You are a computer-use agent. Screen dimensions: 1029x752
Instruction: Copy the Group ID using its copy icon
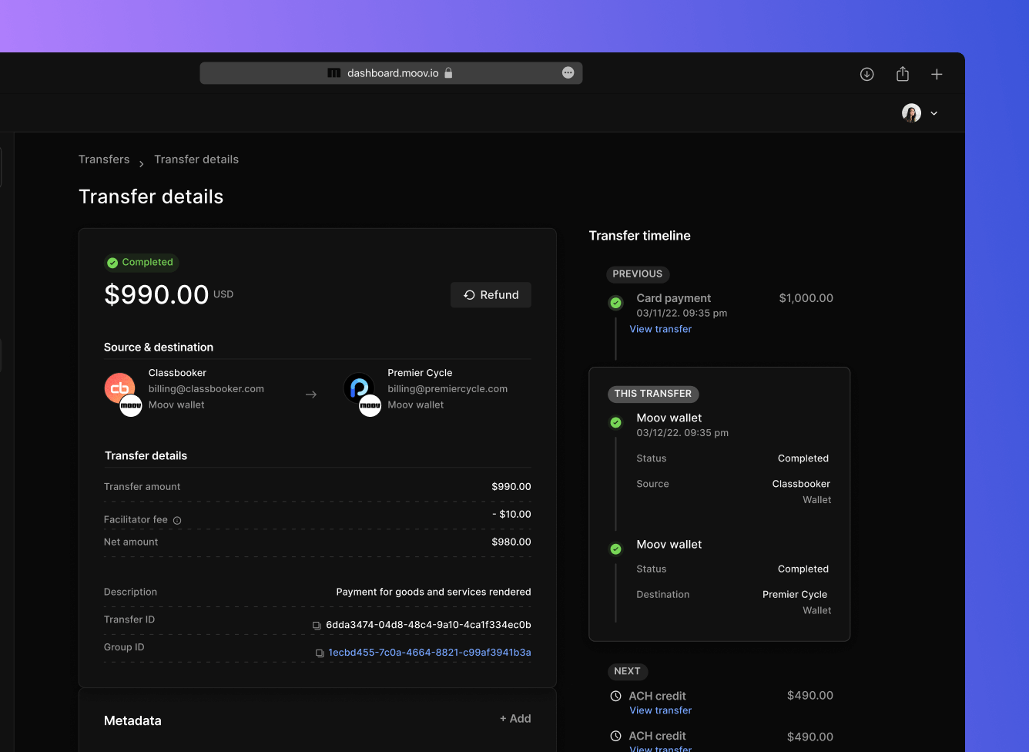click(x=319, y=653)
